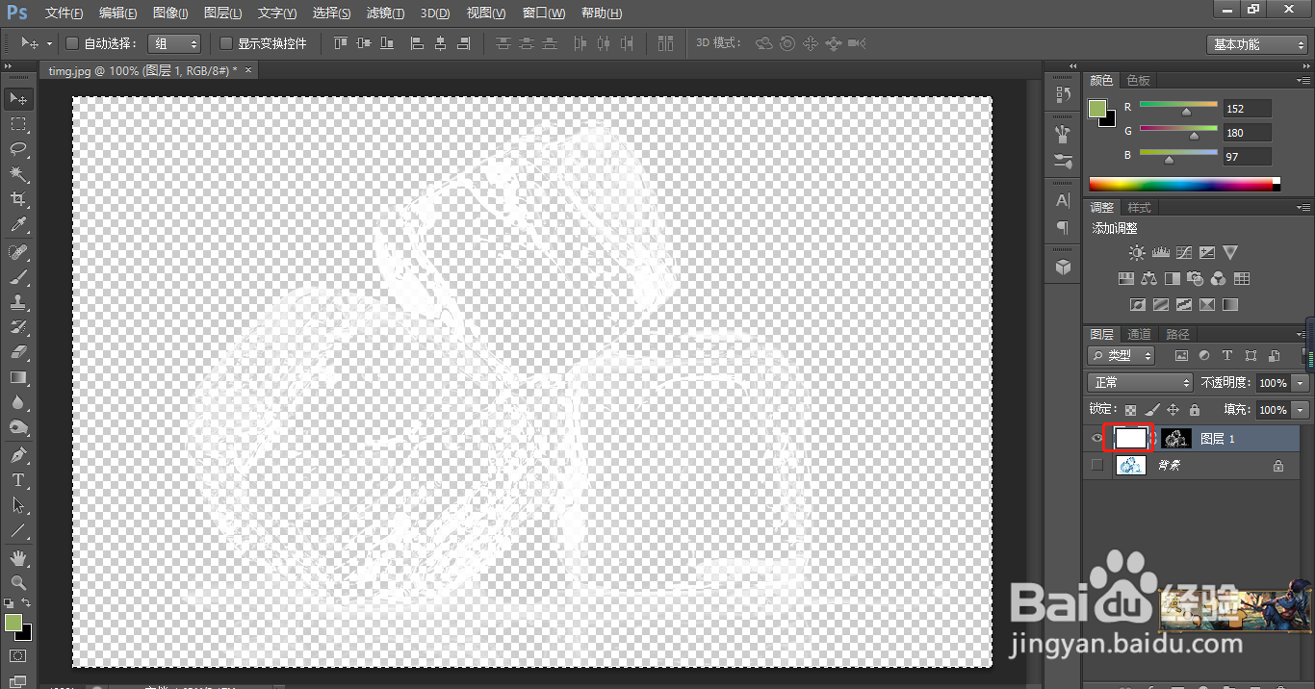Toggle lock position icon
1315x689 pixels.
[x=1173, y=410]
